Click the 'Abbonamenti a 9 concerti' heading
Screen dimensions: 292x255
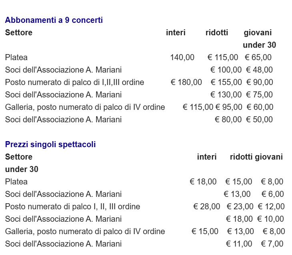click(x=54, y=20)
